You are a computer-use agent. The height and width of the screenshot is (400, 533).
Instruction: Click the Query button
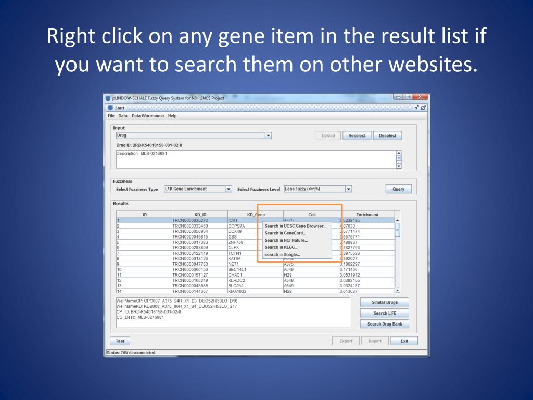398,189
